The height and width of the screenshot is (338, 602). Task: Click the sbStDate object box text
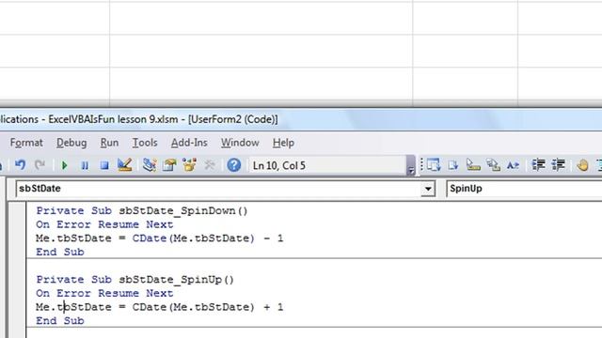click(40, 189)
